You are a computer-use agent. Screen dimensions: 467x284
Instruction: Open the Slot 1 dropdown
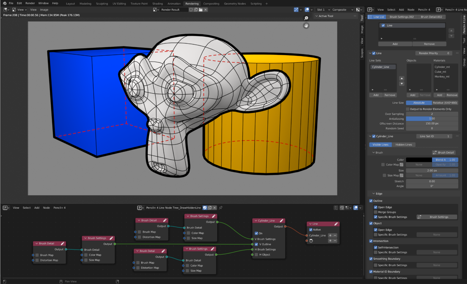click(322, 9)
